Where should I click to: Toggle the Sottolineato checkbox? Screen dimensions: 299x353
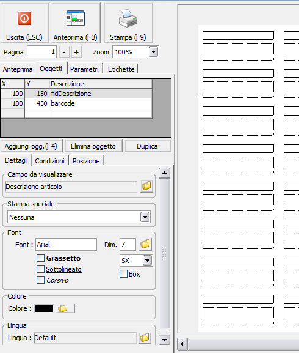[x=41, y=269]
